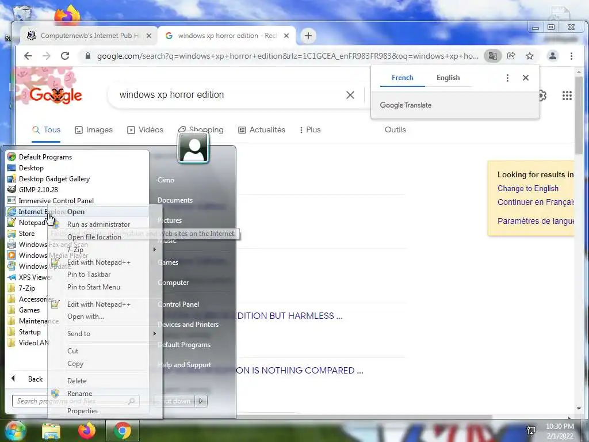Open Devices and Printers
The image size is (589, 442).
188,325
